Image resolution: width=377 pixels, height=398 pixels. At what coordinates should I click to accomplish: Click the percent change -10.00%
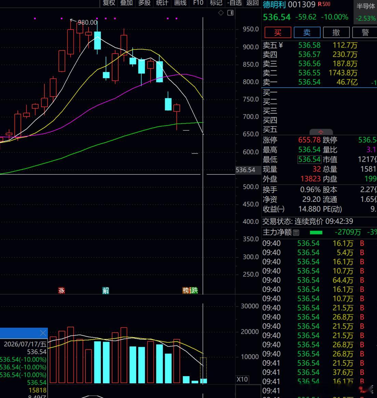pyautogui.click(x=335, y=17)
